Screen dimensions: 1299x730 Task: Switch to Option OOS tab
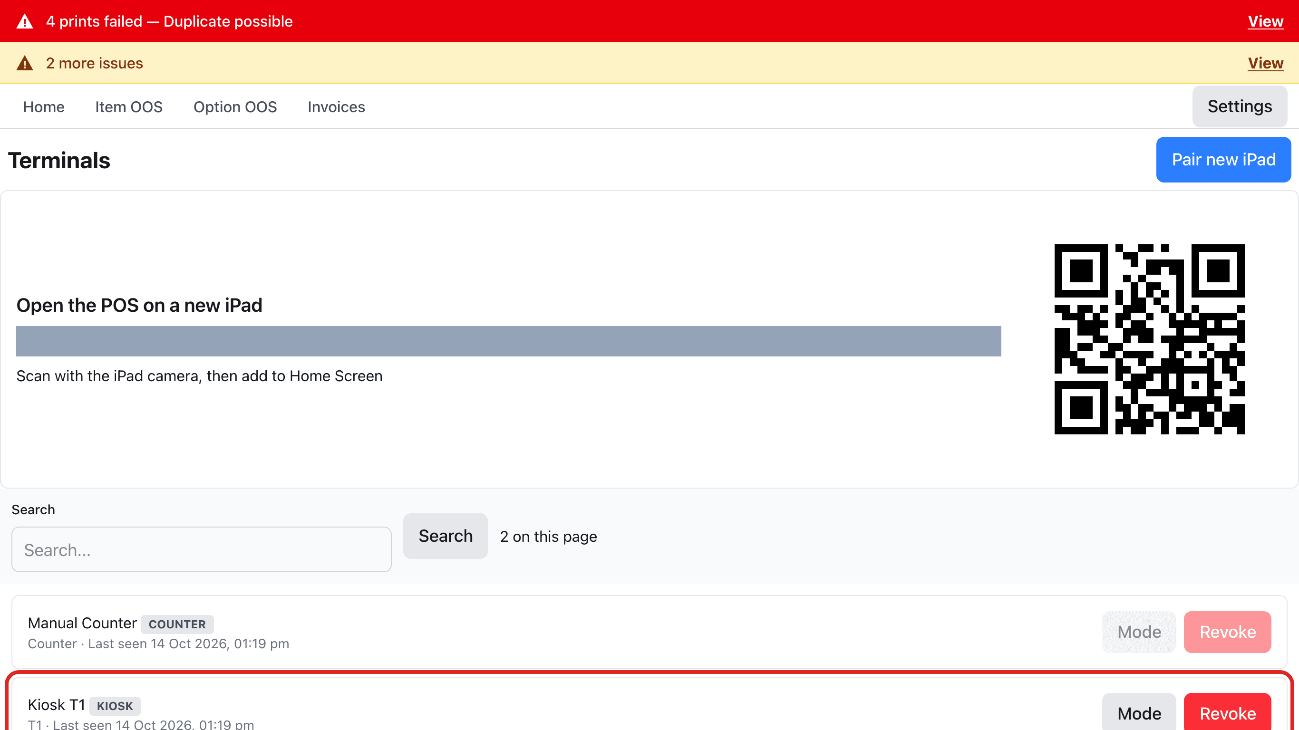click(x=235, y=107)
